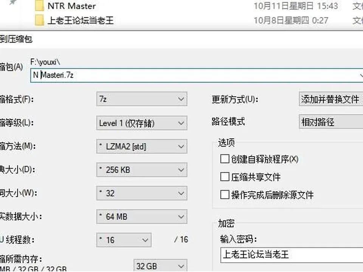Image resolution: width=363 pixels, height=272 pixels.
Task: Click the / 16 total threads text
Action: (x=181, y=240)
